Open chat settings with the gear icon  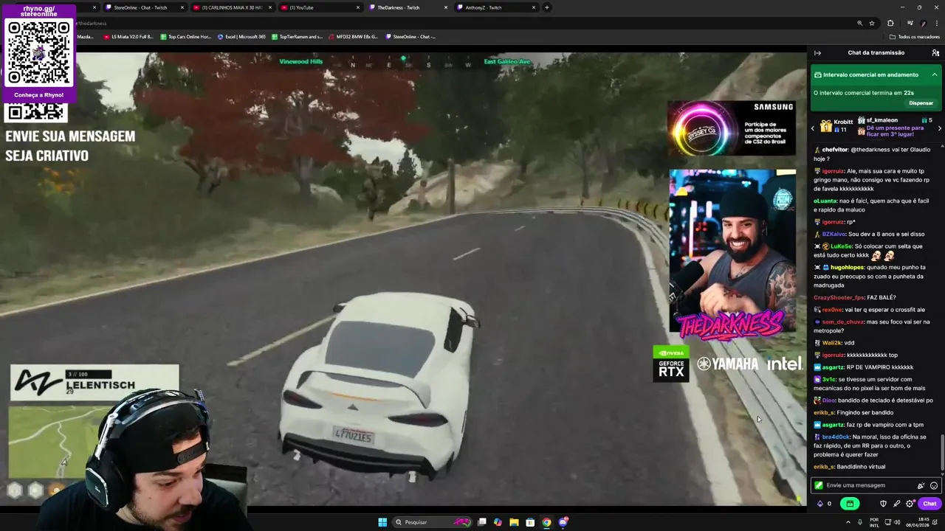click(910, 504)
